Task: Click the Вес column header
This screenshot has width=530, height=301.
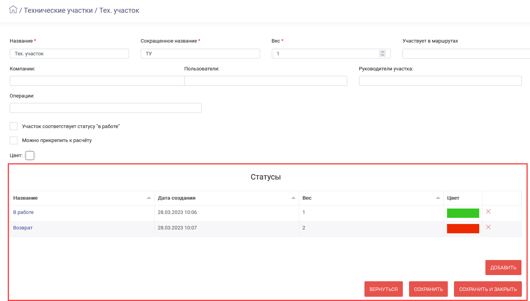Action: pyautogui.click(x=371, y=198)
